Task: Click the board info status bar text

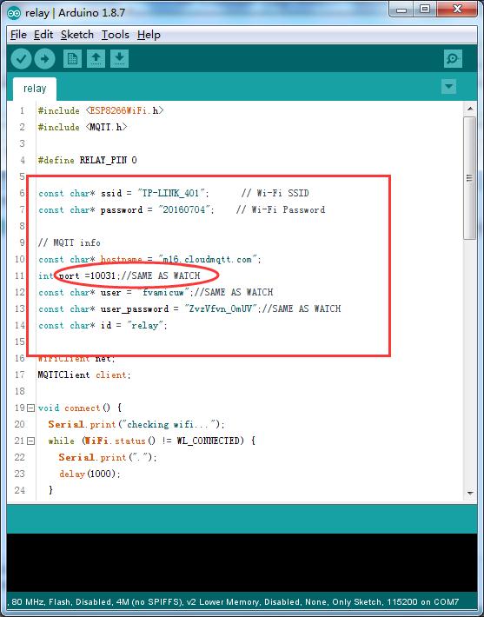Action: [x=235, y=602]
